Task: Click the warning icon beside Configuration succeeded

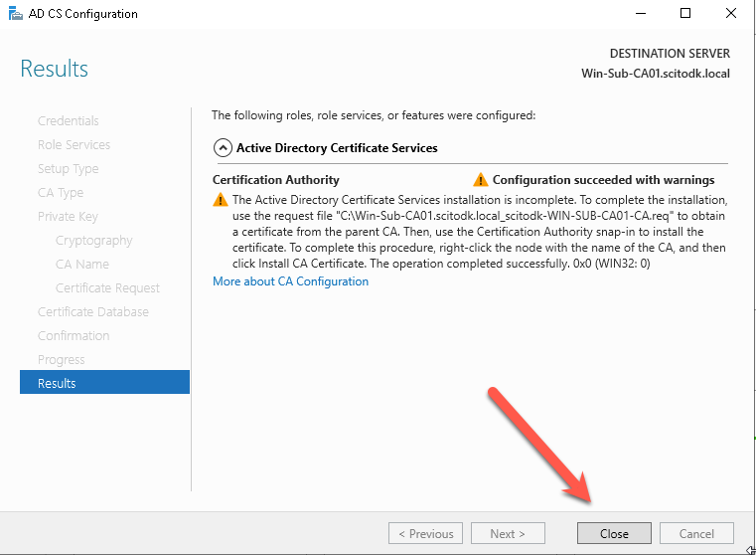Action: pyautogui.click(x=480, y=180)
